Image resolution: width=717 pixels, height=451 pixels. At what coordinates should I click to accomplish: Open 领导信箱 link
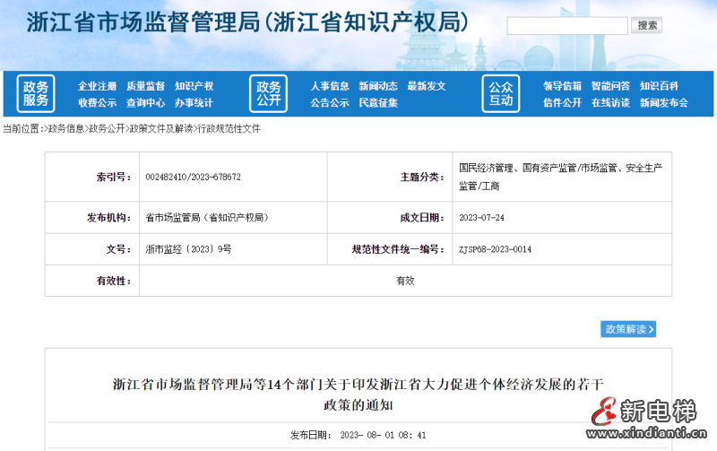tap(562, 86)
